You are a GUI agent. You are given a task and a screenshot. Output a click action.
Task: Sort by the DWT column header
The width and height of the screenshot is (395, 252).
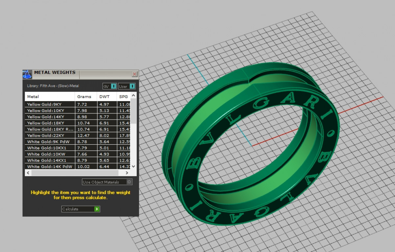(x=106, y=97)
